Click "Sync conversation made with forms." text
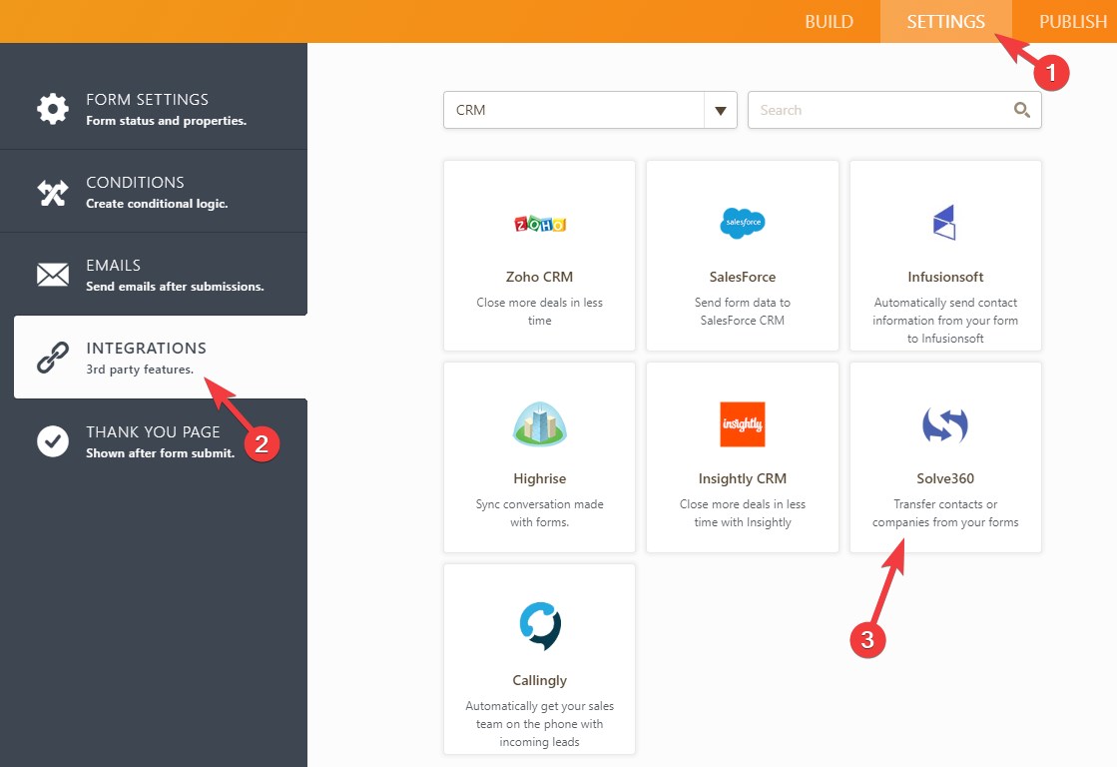The width and height of the screenshot is (1117, 767). [x=539, y=513]
